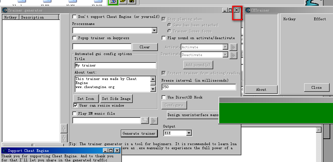Click the XM music file path field
Image resolution: width=333 pixels, height=162 pixels.
pos(106,120)
